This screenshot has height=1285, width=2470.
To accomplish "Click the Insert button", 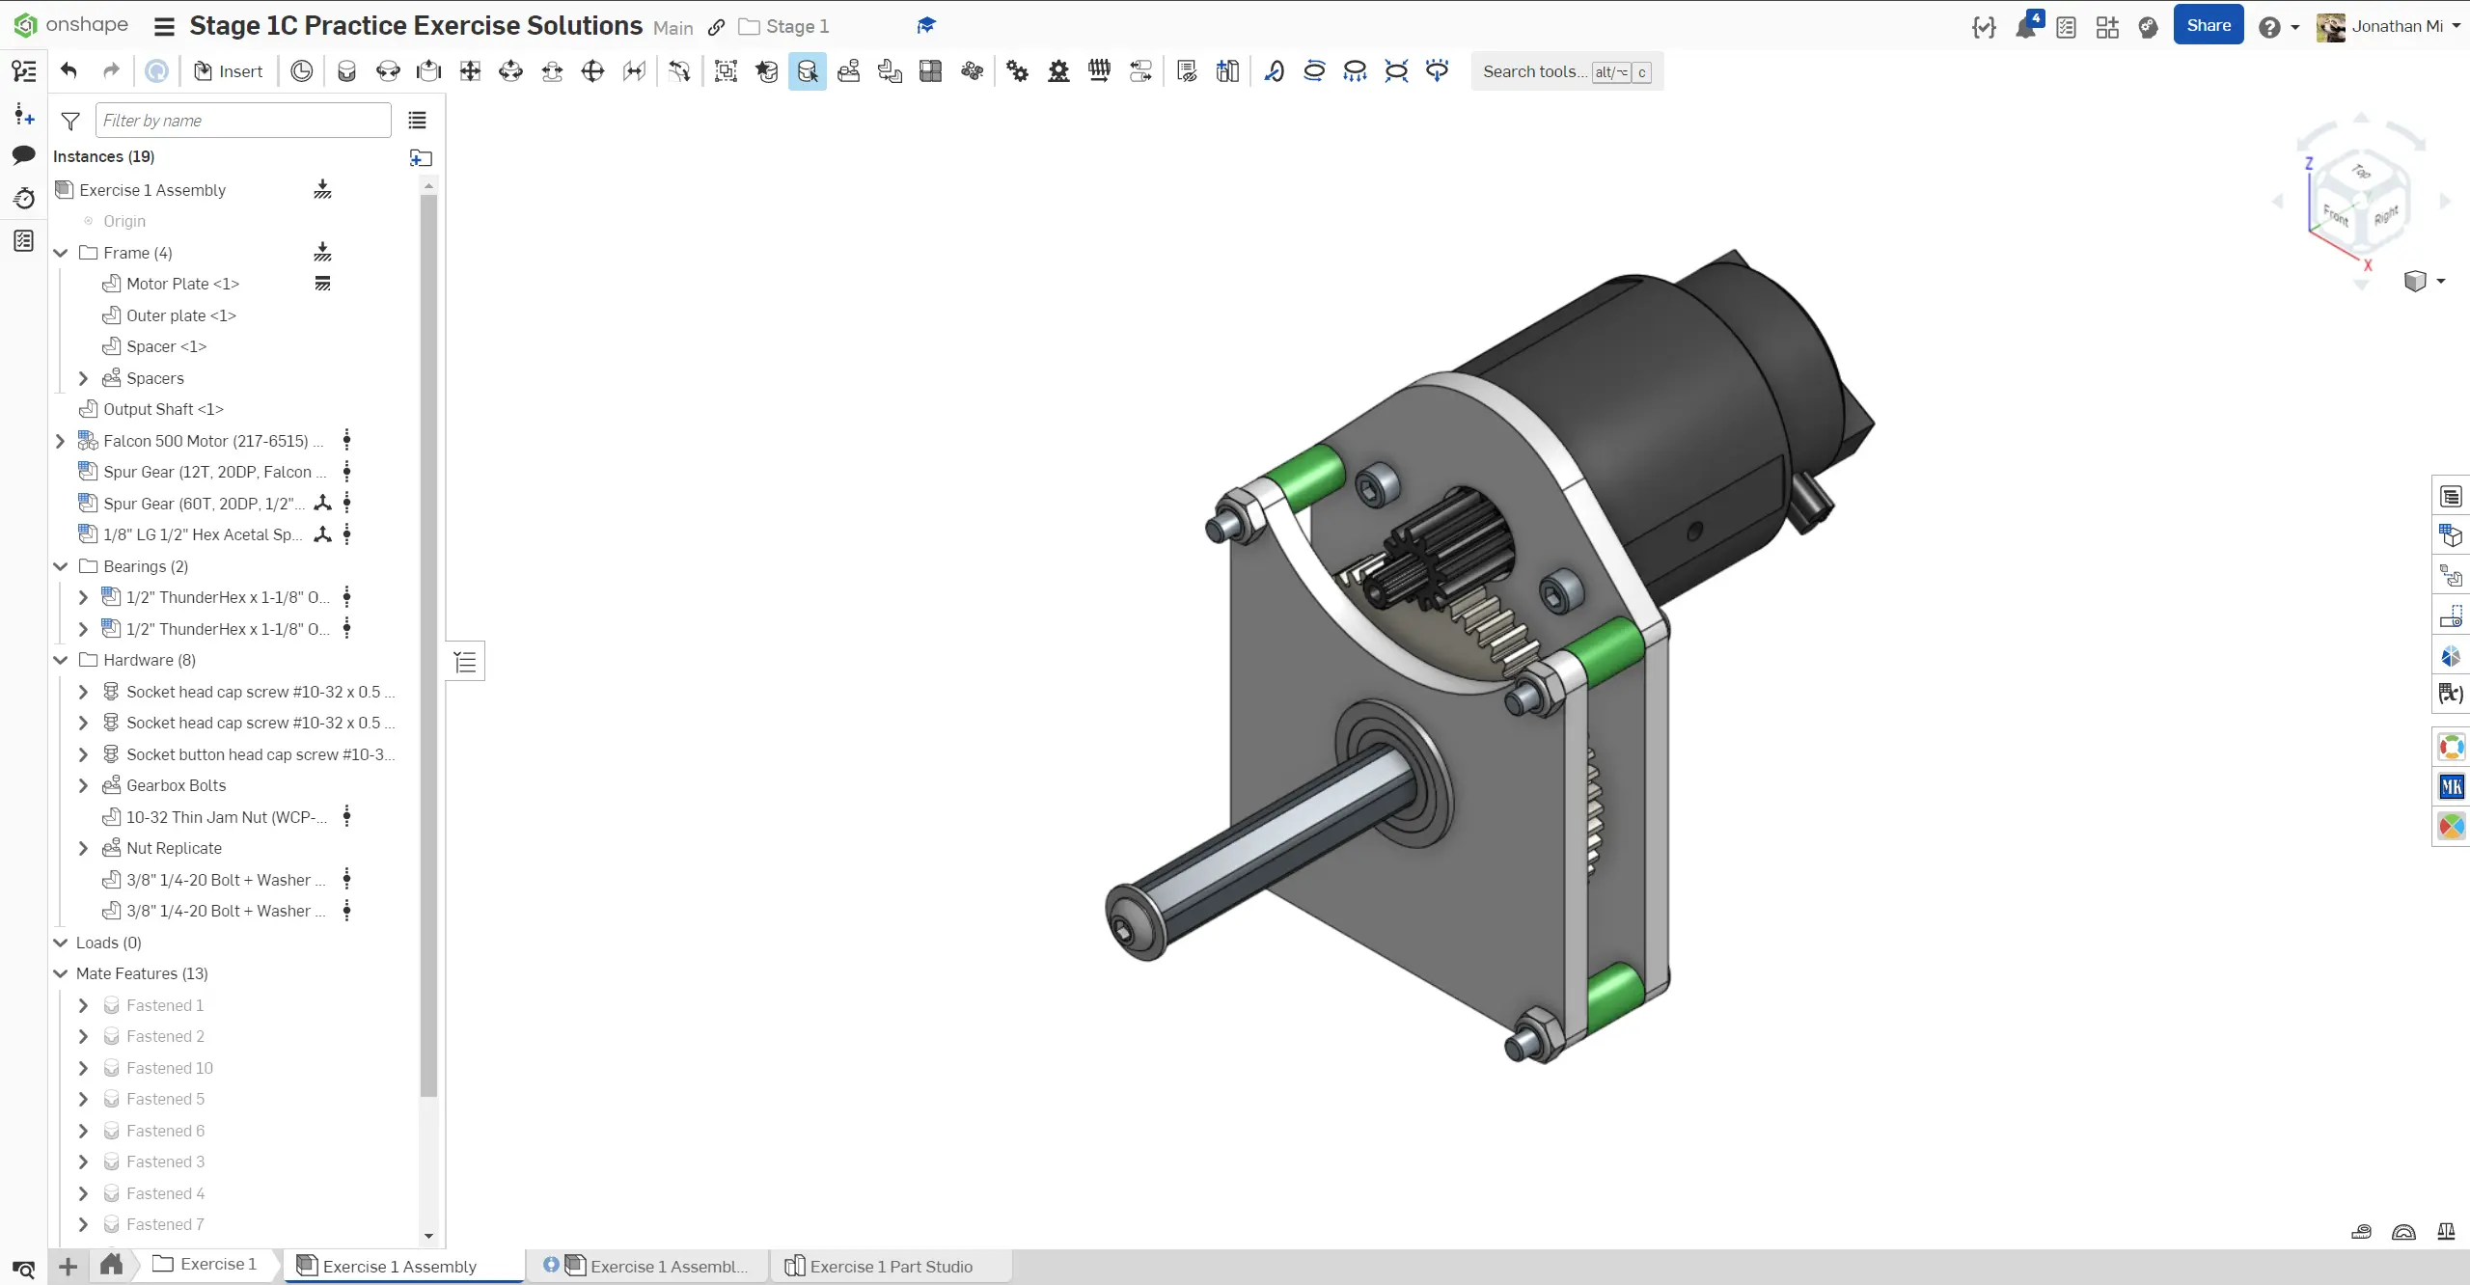I will coord(229,70).
